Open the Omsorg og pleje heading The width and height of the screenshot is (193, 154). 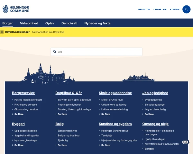click(155, 124)
